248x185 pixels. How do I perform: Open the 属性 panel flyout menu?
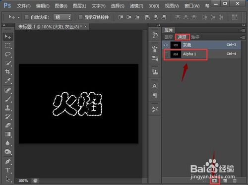click(x=243, y=30)
